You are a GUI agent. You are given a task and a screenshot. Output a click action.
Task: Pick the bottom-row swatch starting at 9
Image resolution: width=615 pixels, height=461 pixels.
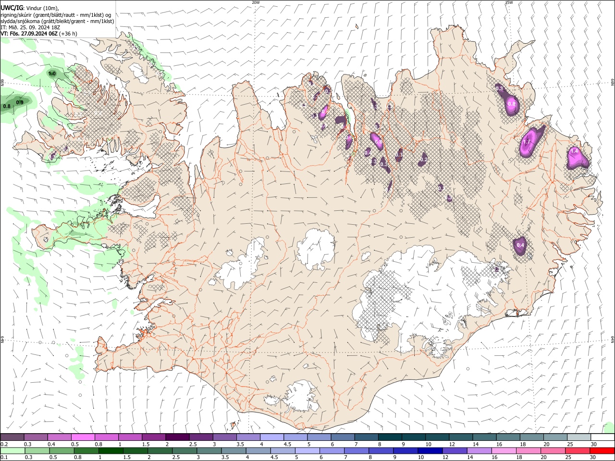pos(405,450)
